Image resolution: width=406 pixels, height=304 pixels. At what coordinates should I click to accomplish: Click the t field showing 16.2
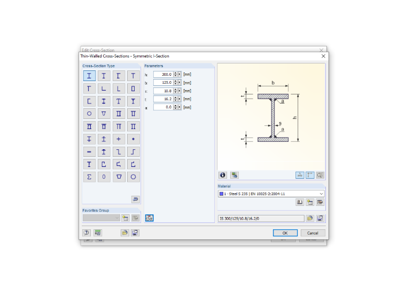163,99
